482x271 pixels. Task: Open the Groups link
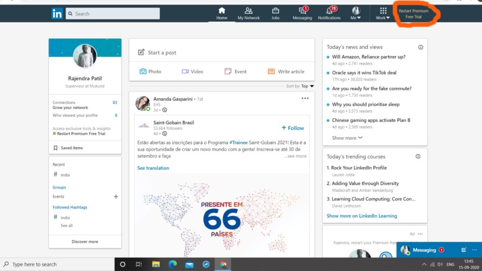pyautogui.click(x=59, y=187)
